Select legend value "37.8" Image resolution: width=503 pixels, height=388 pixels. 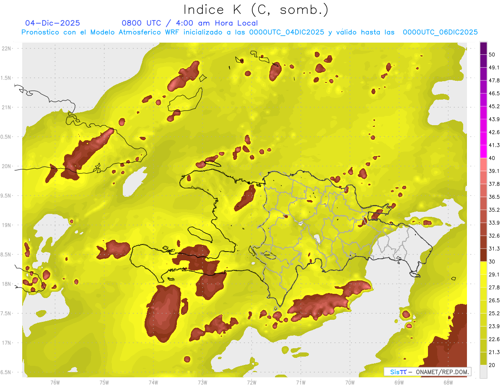click(494, 184)
